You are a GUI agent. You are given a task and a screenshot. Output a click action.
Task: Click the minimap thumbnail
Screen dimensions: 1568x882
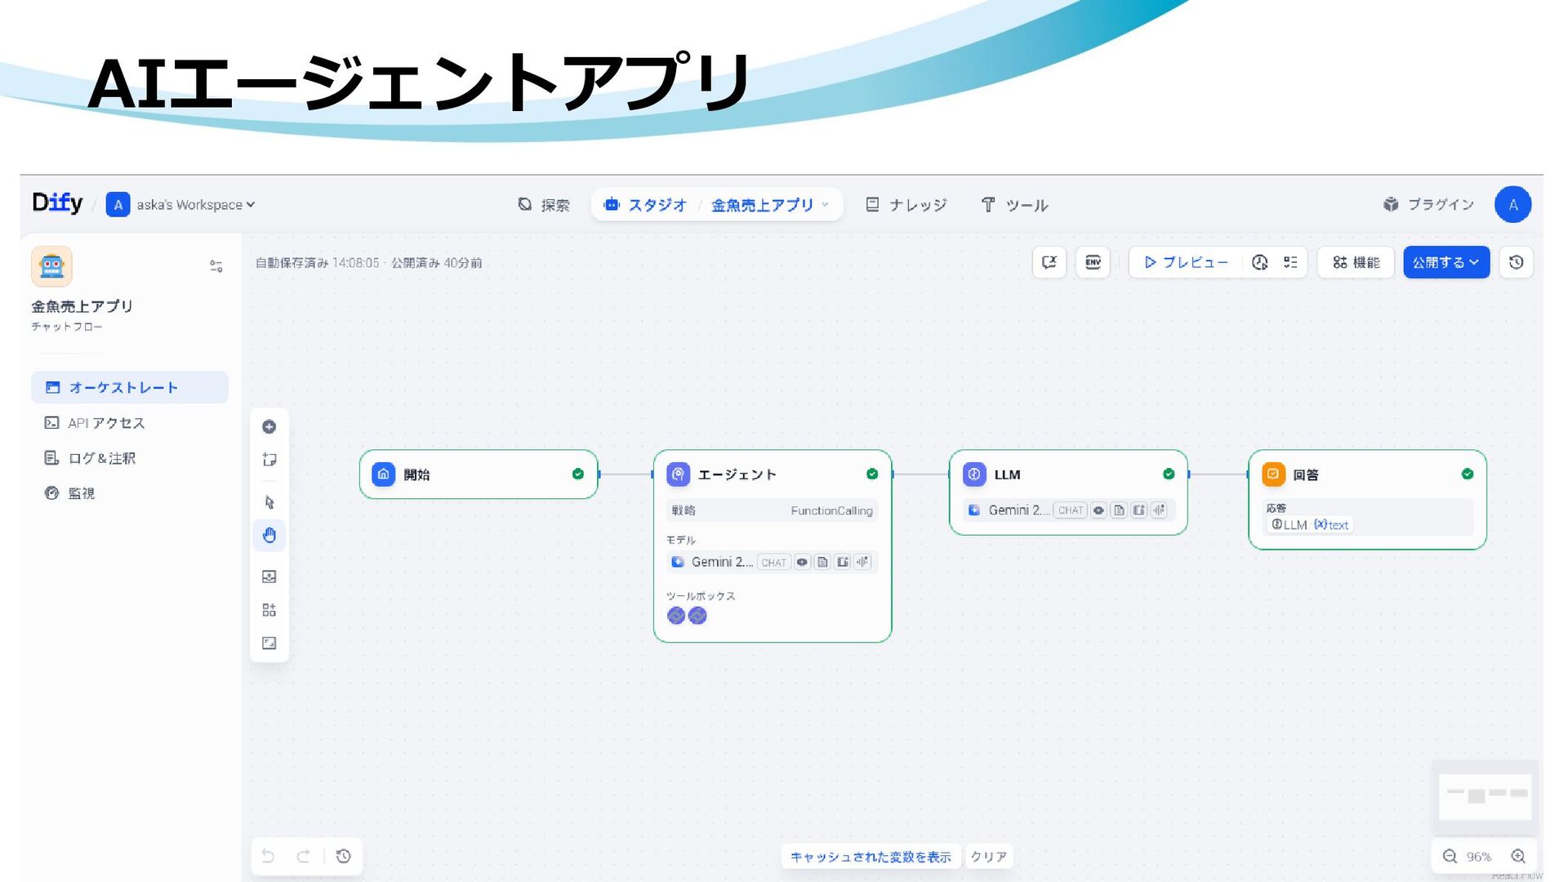1484,796
